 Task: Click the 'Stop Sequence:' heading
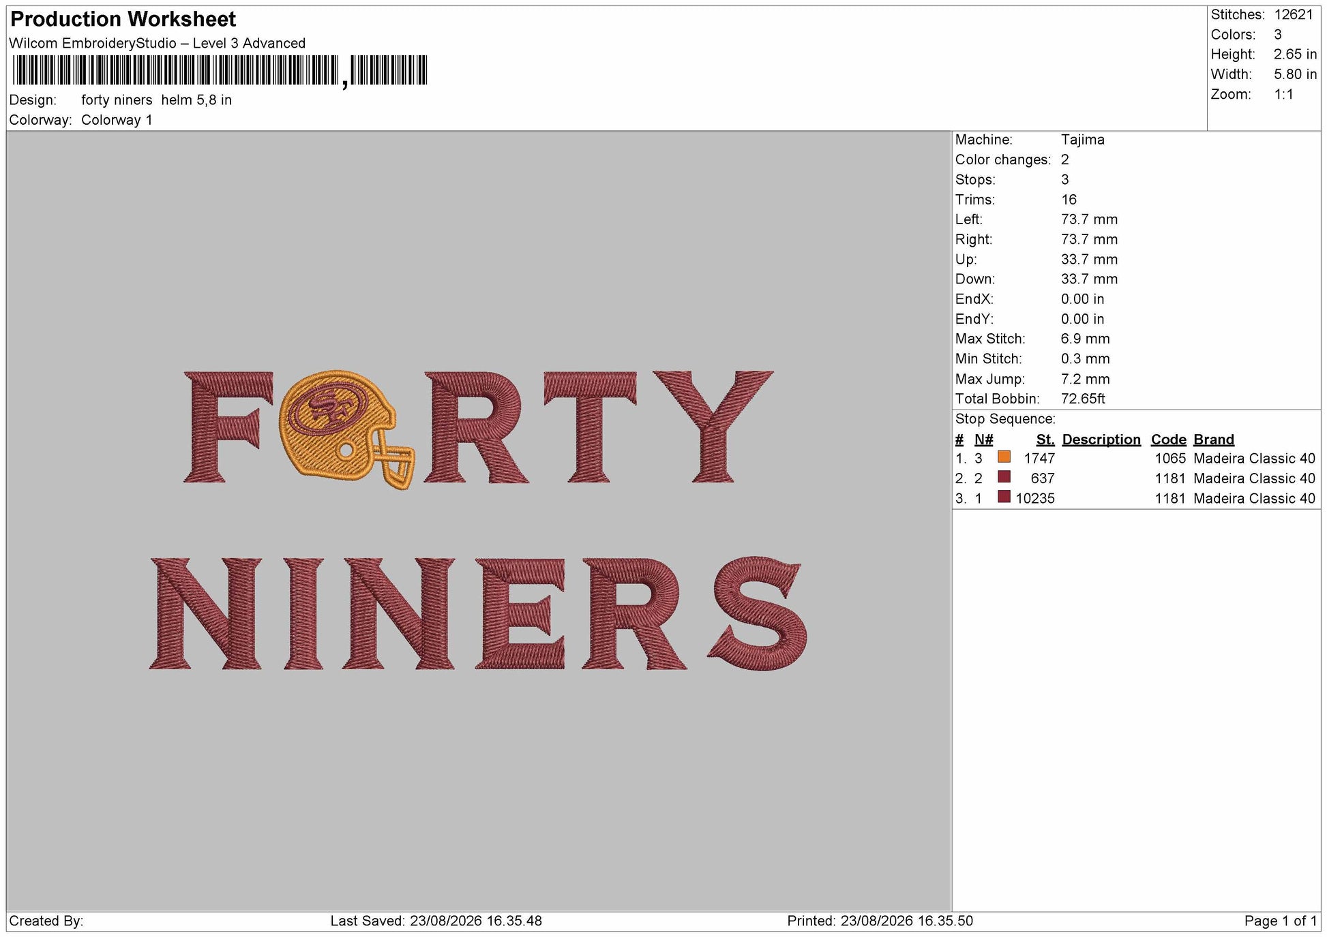tap(1005, 419)
